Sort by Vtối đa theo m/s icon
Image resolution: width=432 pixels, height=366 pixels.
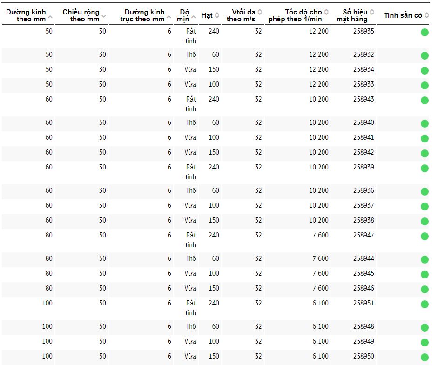coord(260,12)
